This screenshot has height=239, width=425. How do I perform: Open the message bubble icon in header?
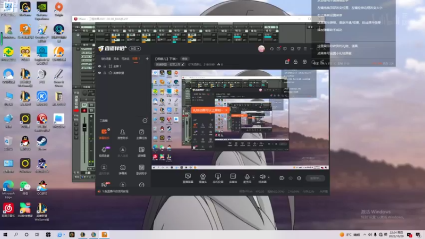[285, 49]
